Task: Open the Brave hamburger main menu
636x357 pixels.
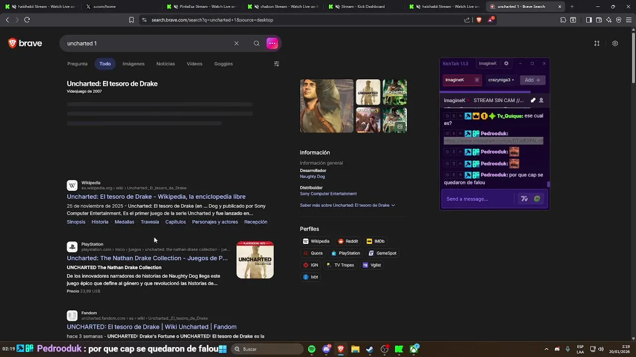Action: 629,20
